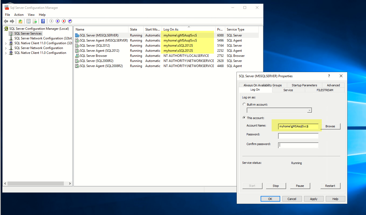
Task: Click the Browse button for Account Name
Action: [x=330, y=126]
